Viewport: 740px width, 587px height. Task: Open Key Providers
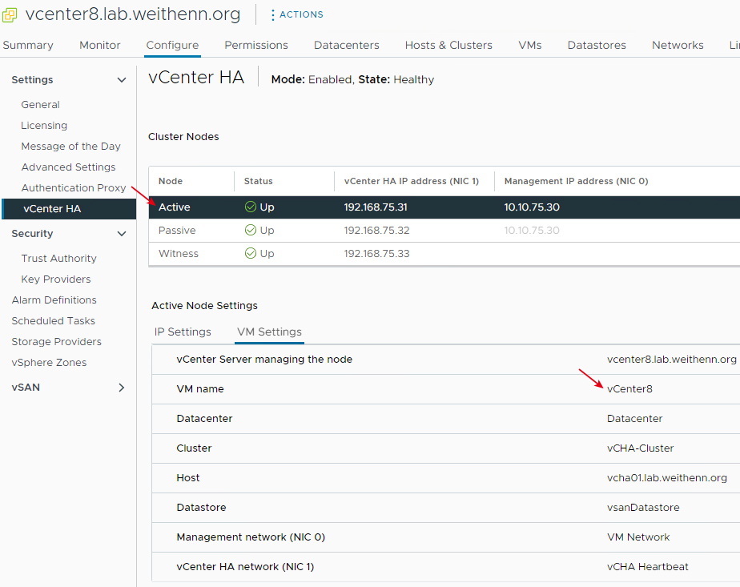tap(56, 279)
